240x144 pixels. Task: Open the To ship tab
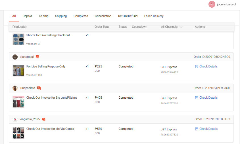tap(43, 16)
